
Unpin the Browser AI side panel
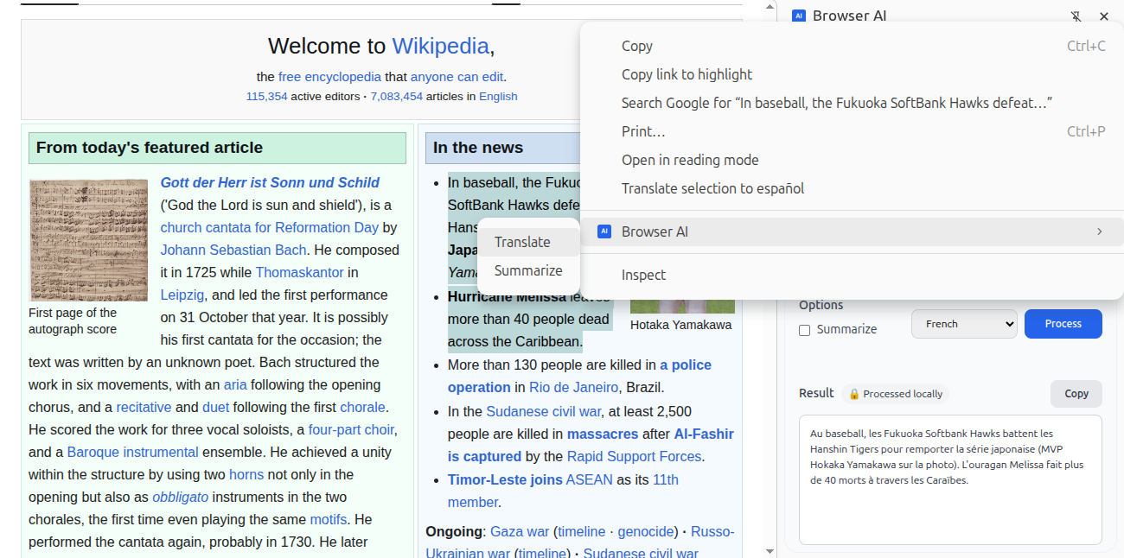click(x=1076, y=16)
